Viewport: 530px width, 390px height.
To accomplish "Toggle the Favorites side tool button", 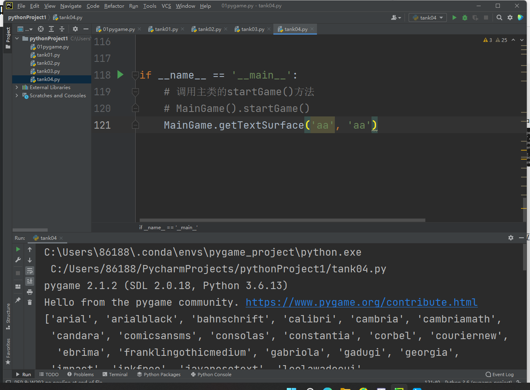I will (8, 351).
